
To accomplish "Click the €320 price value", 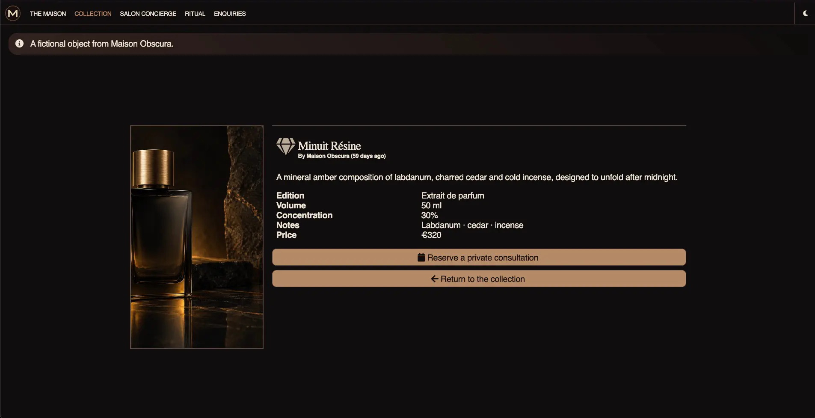I will (431, 235).
